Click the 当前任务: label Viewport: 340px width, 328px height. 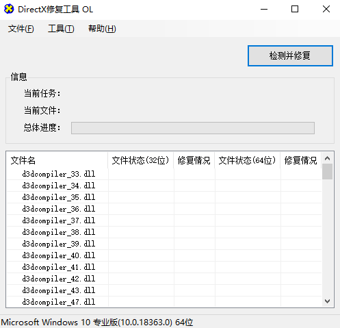tap(42, 93)
